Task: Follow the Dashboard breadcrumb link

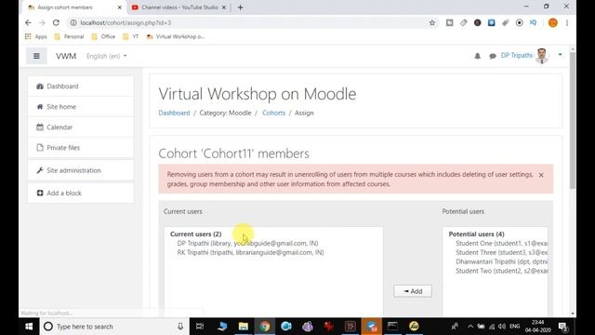Action: (x=174, y=113)
